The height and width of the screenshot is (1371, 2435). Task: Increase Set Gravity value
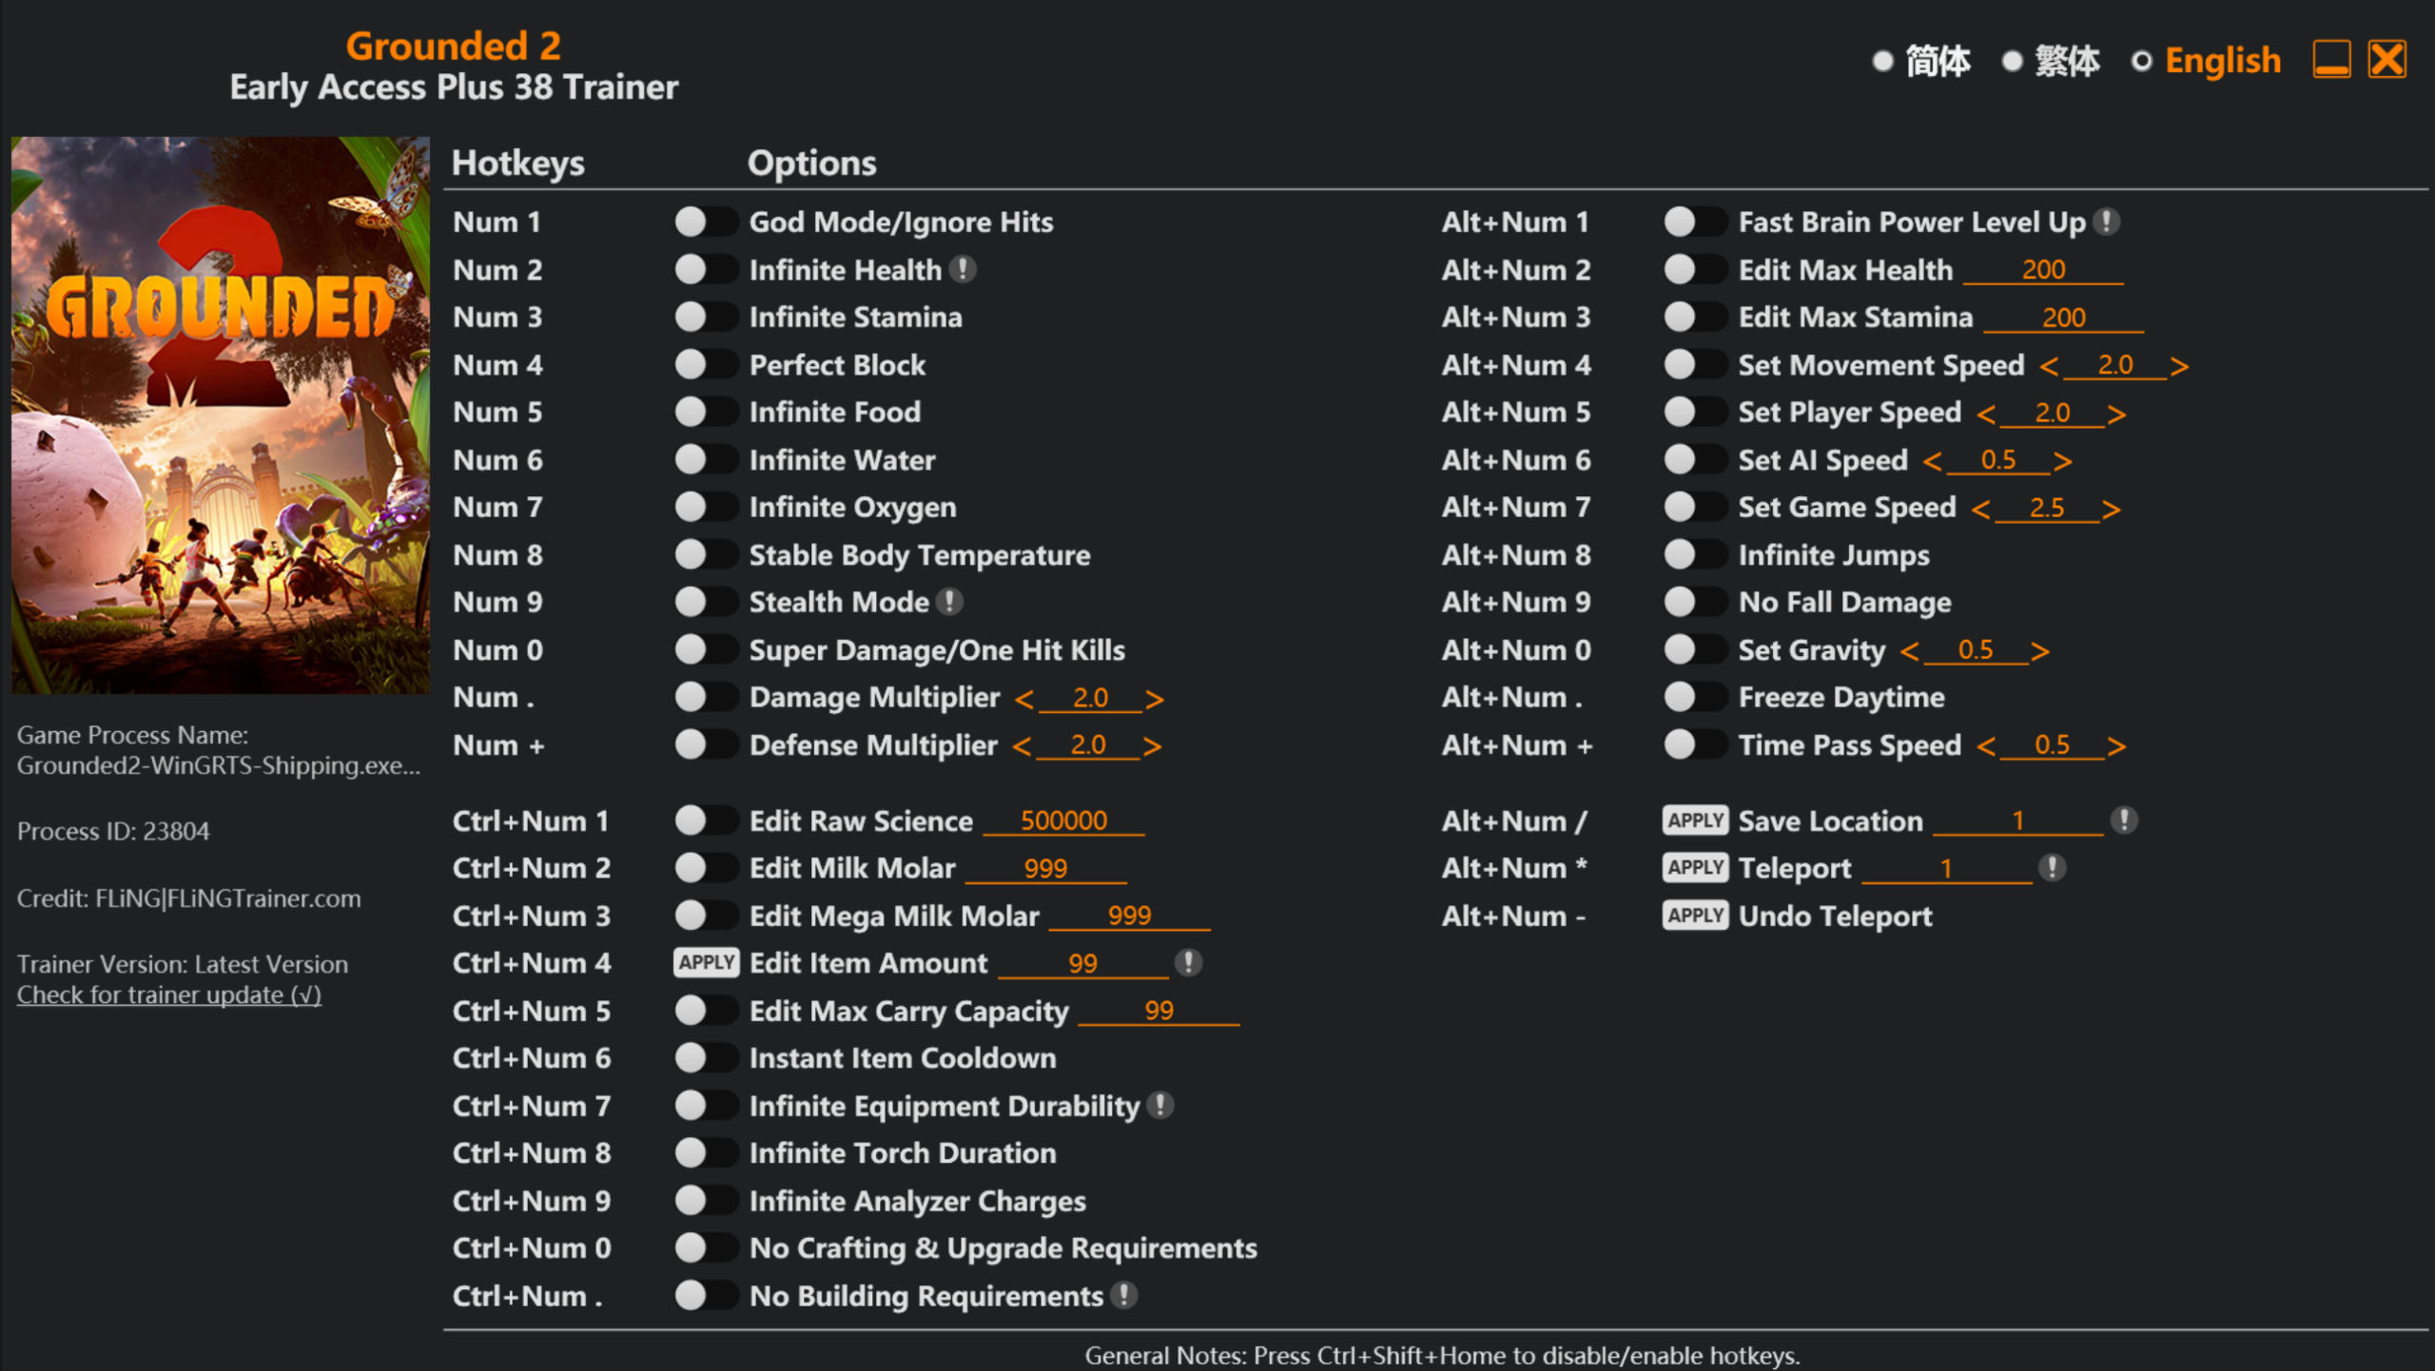(x=2039, y=651)
